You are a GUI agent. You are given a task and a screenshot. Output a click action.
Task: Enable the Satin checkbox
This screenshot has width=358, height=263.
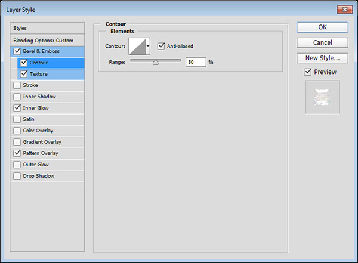pos(17,119)
